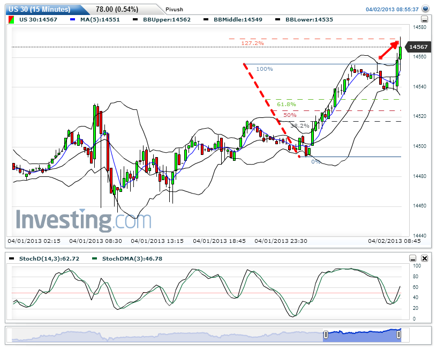Viewport: 437px width, 349px height.
Task: Click the 14480 price axis label
Action: [x=419, y=176]
